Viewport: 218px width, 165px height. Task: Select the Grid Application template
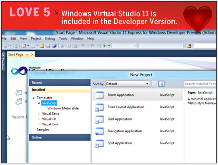coord(138,119)
